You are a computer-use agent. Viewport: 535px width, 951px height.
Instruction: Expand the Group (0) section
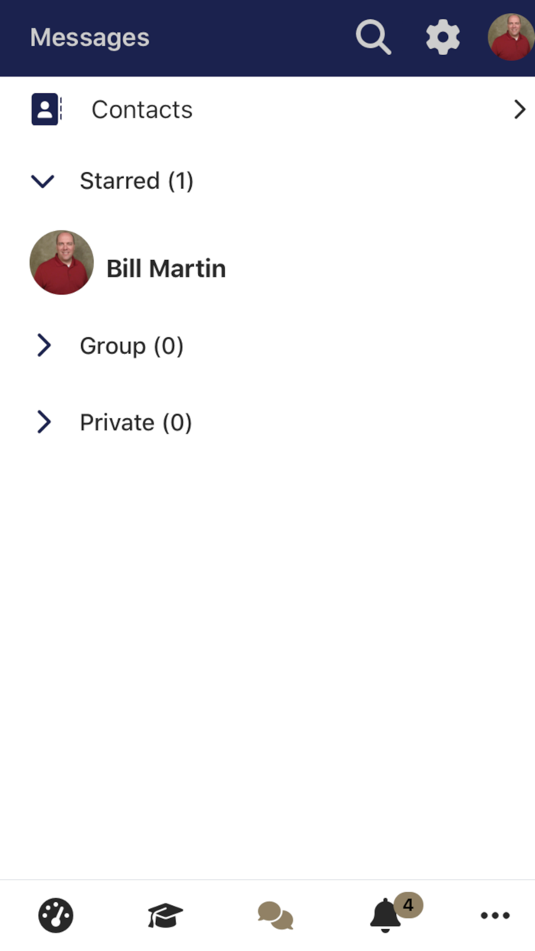44,346
